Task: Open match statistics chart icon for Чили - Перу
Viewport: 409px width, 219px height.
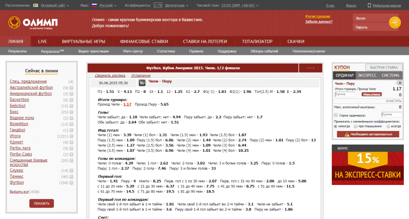Action: [x=142, y=83]
